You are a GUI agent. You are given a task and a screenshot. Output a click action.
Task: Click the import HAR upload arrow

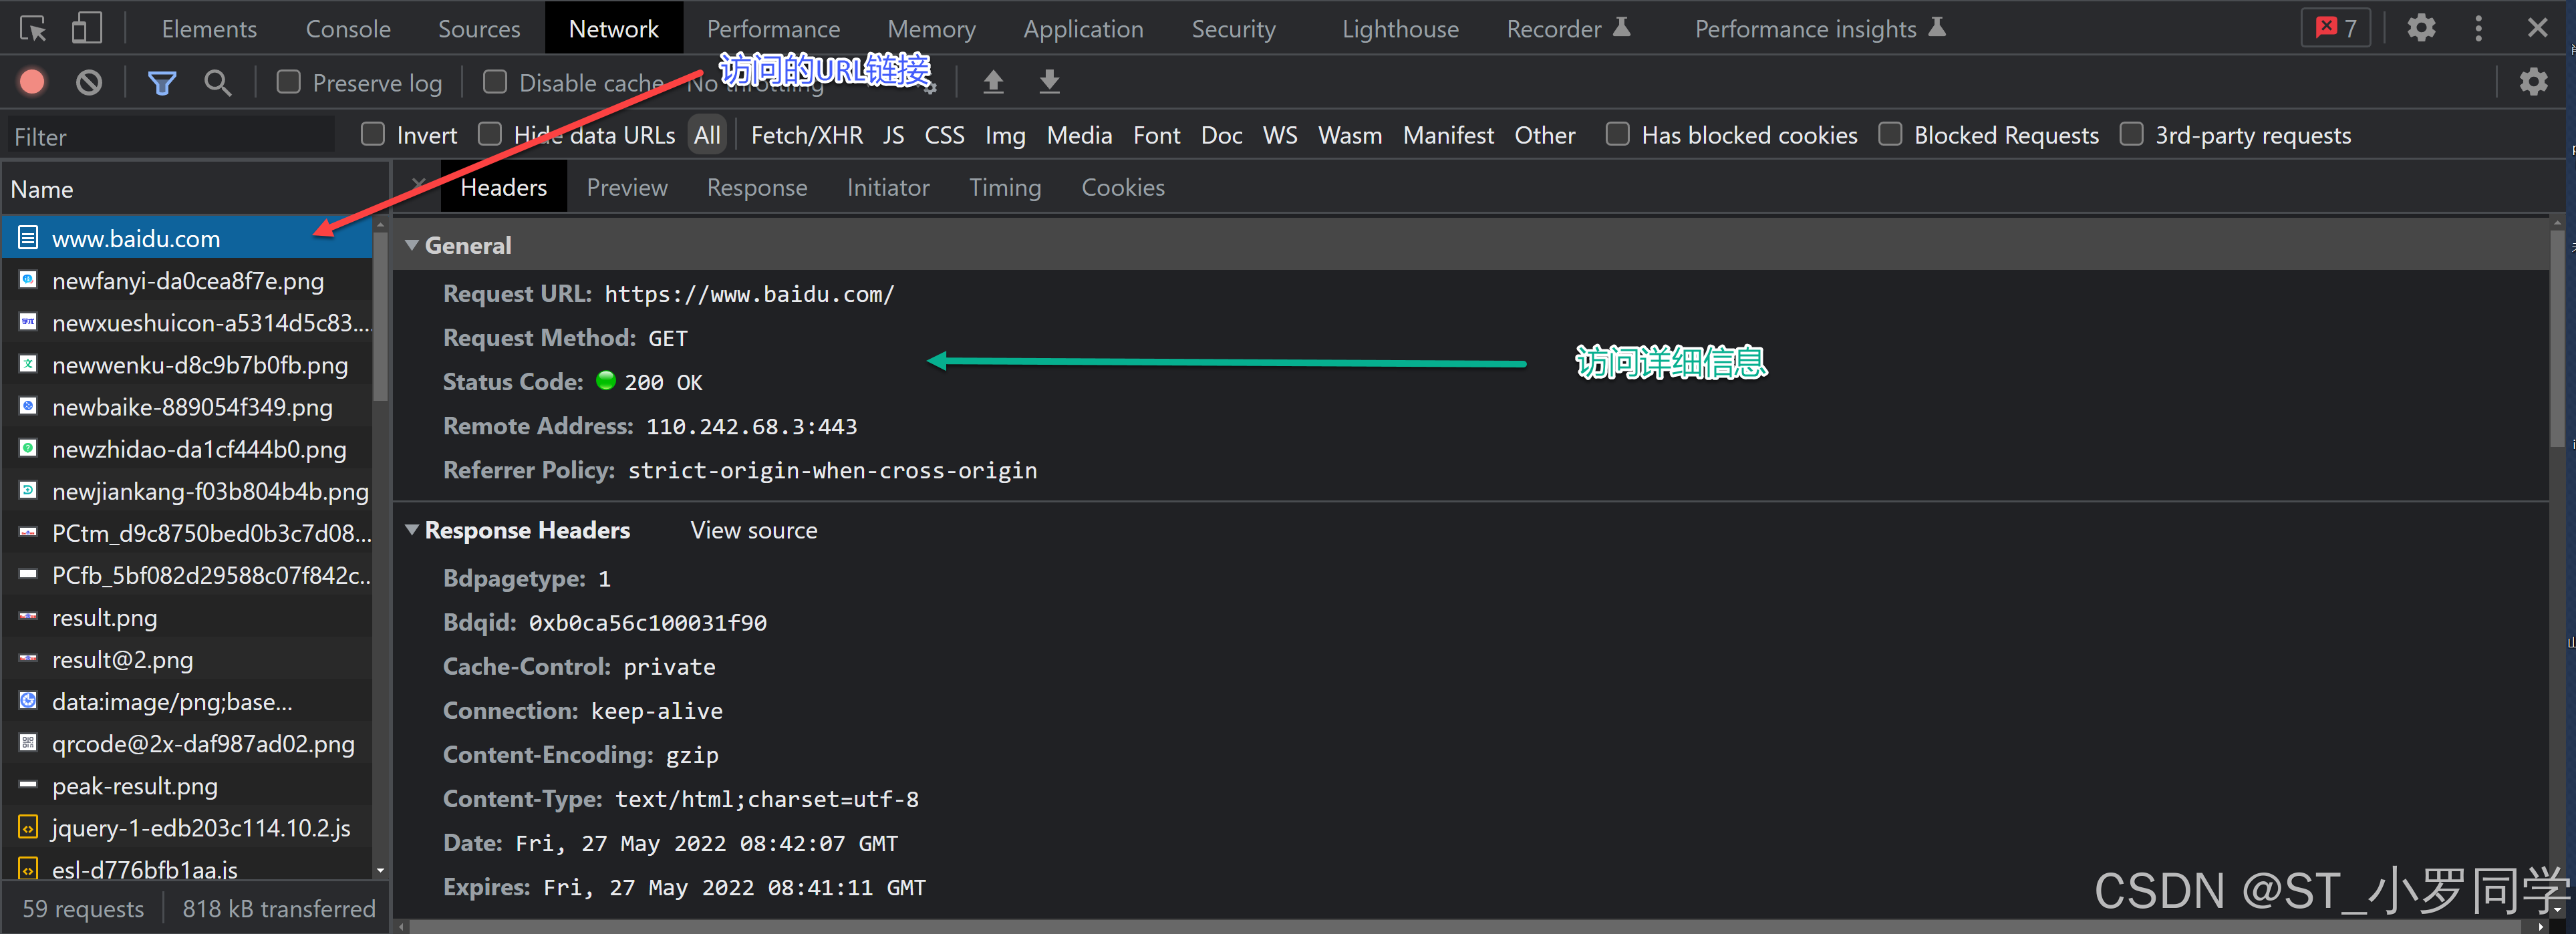pyautogui.click(x=993, y=82)
